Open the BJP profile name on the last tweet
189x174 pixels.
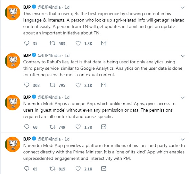click(x=27, y=139)
